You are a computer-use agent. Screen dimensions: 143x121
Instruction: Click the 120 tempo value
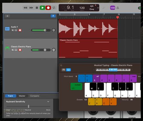[x=82, y=8]
